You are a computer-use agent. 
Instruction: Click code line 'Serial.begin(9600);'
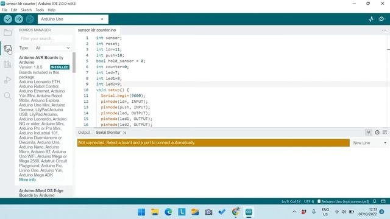click(x=123, y=96)
